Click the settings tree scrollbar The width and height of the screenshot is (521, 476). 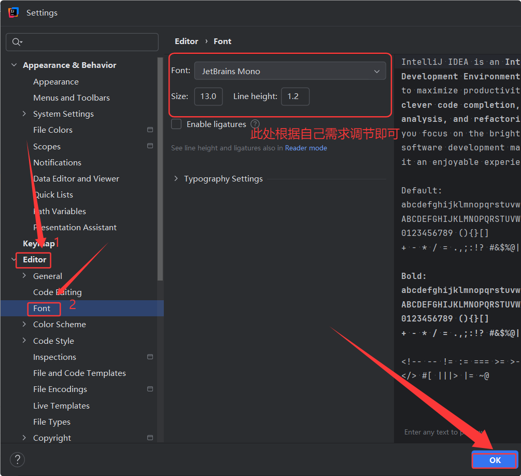[x=160, y=169]
